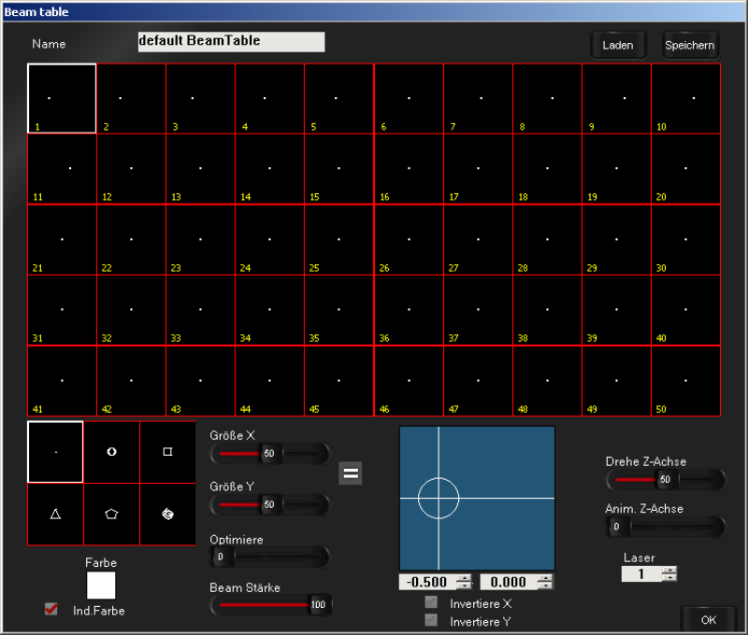This screenshot has width=748, height=635.
Task: Click the X position field showing -0.500
Action: 427,582
